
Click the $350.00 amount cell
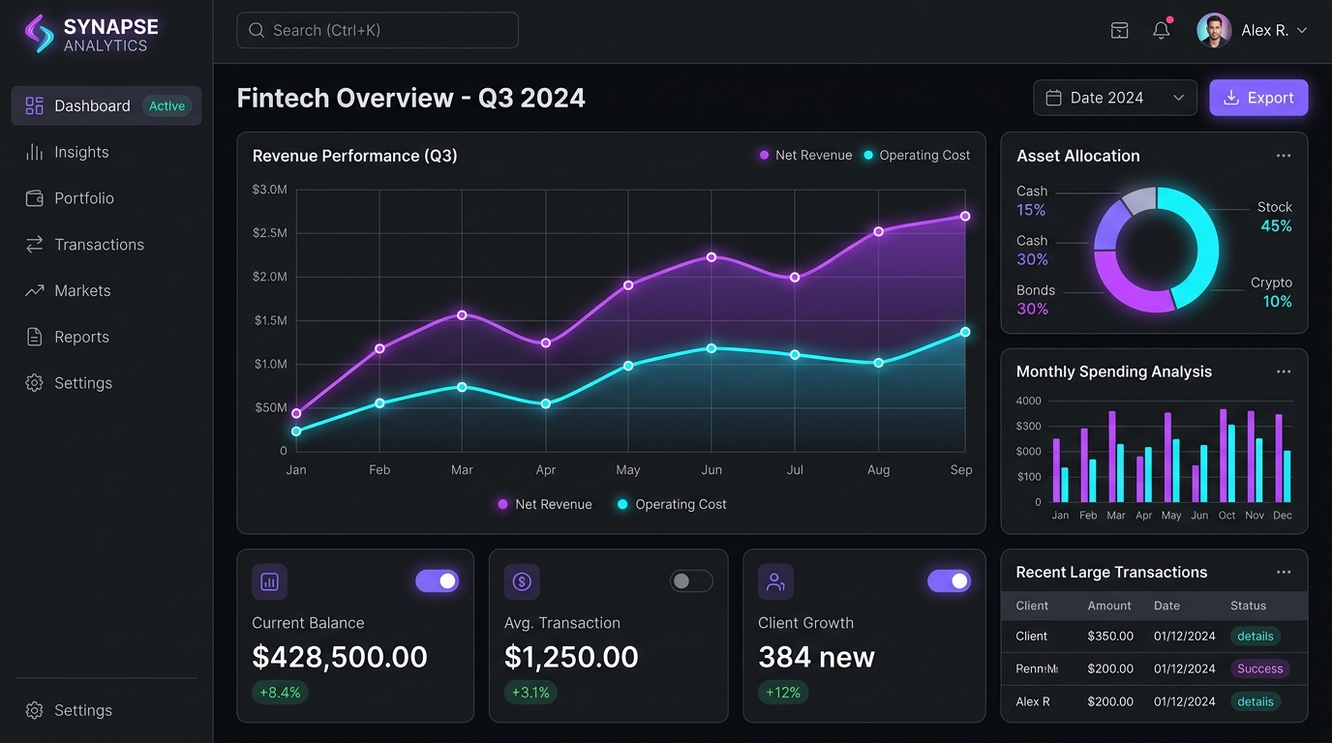[x=1110, y=637]
